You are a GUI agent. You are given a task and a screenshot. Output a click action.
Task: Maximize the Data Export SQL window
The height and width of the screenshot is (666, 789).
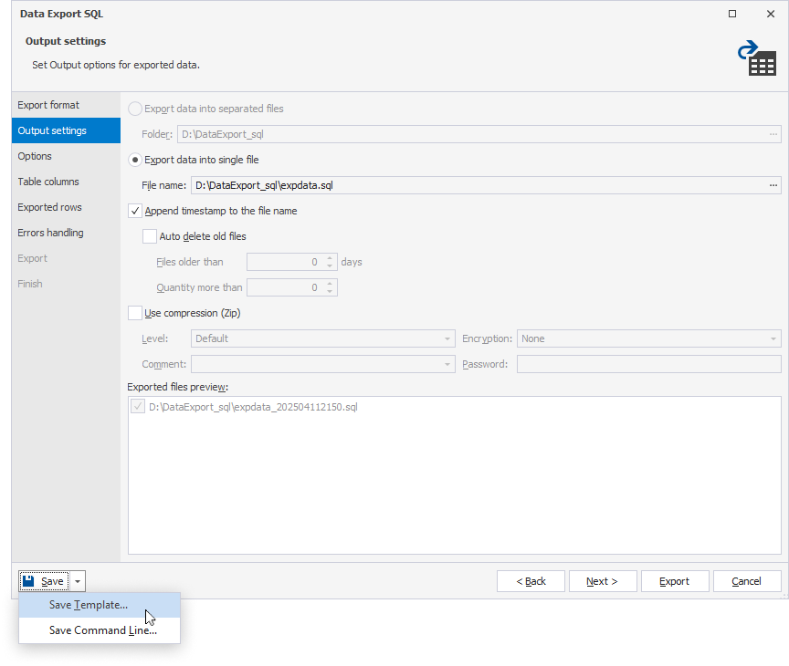click(x=732, y=15)
